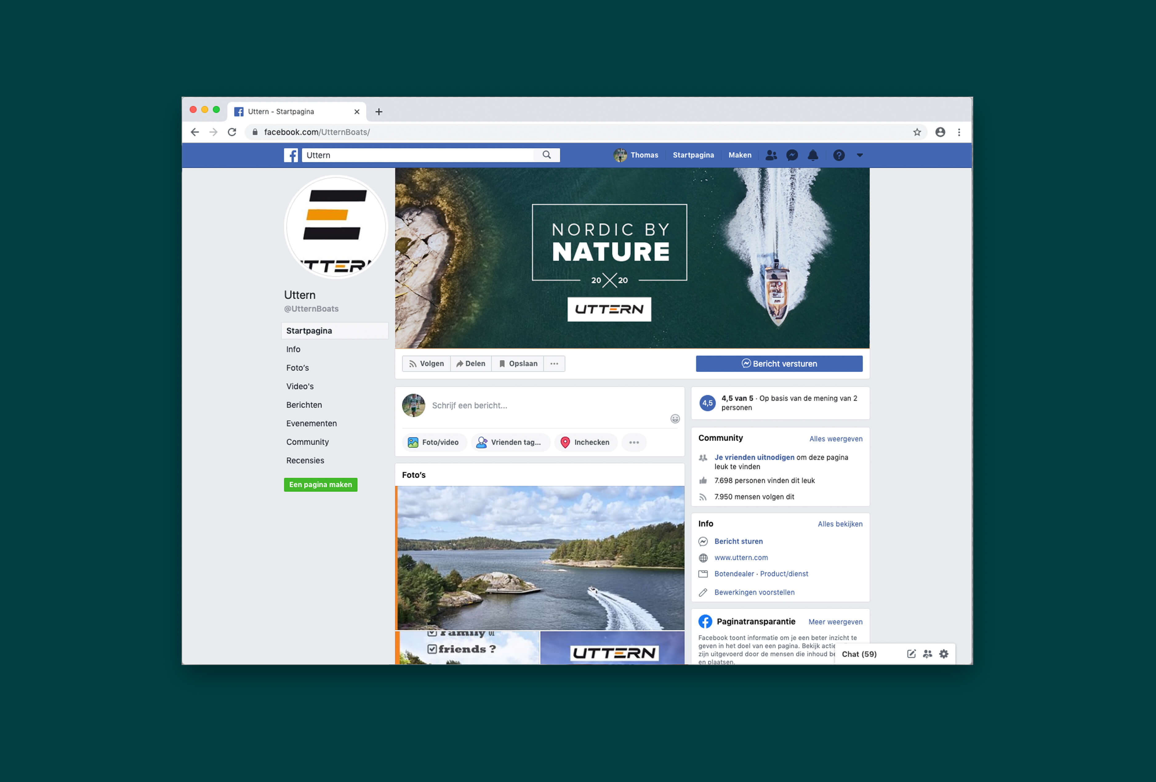The width and height of the screenshot is (1156, 782).
Task: Open the more options ellipsis beside Opslaan
Action: [x=554, y=364]
